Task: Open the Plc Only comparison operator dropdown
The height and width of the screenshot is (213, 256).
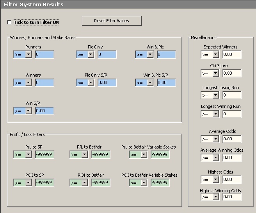Action: pyautogui.click(x=85, y=55)
